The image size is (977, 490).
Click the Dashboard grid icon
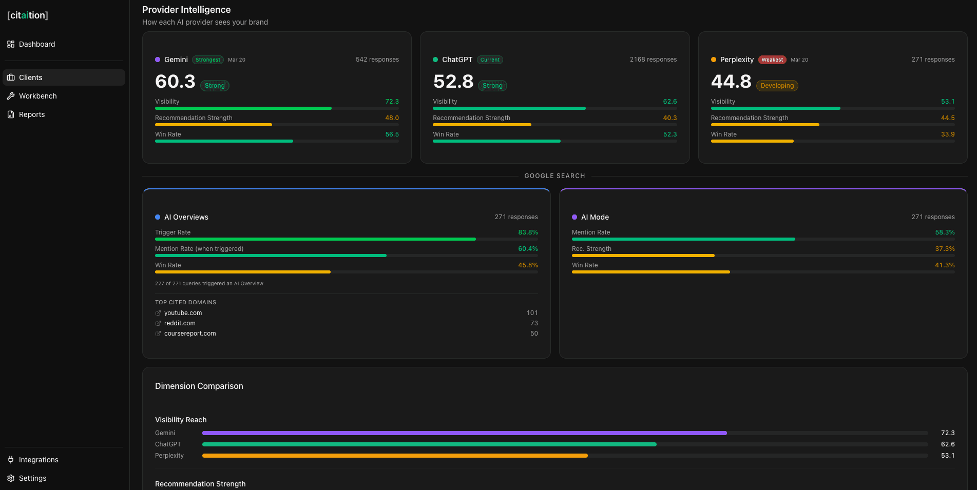tap(11, 44)
